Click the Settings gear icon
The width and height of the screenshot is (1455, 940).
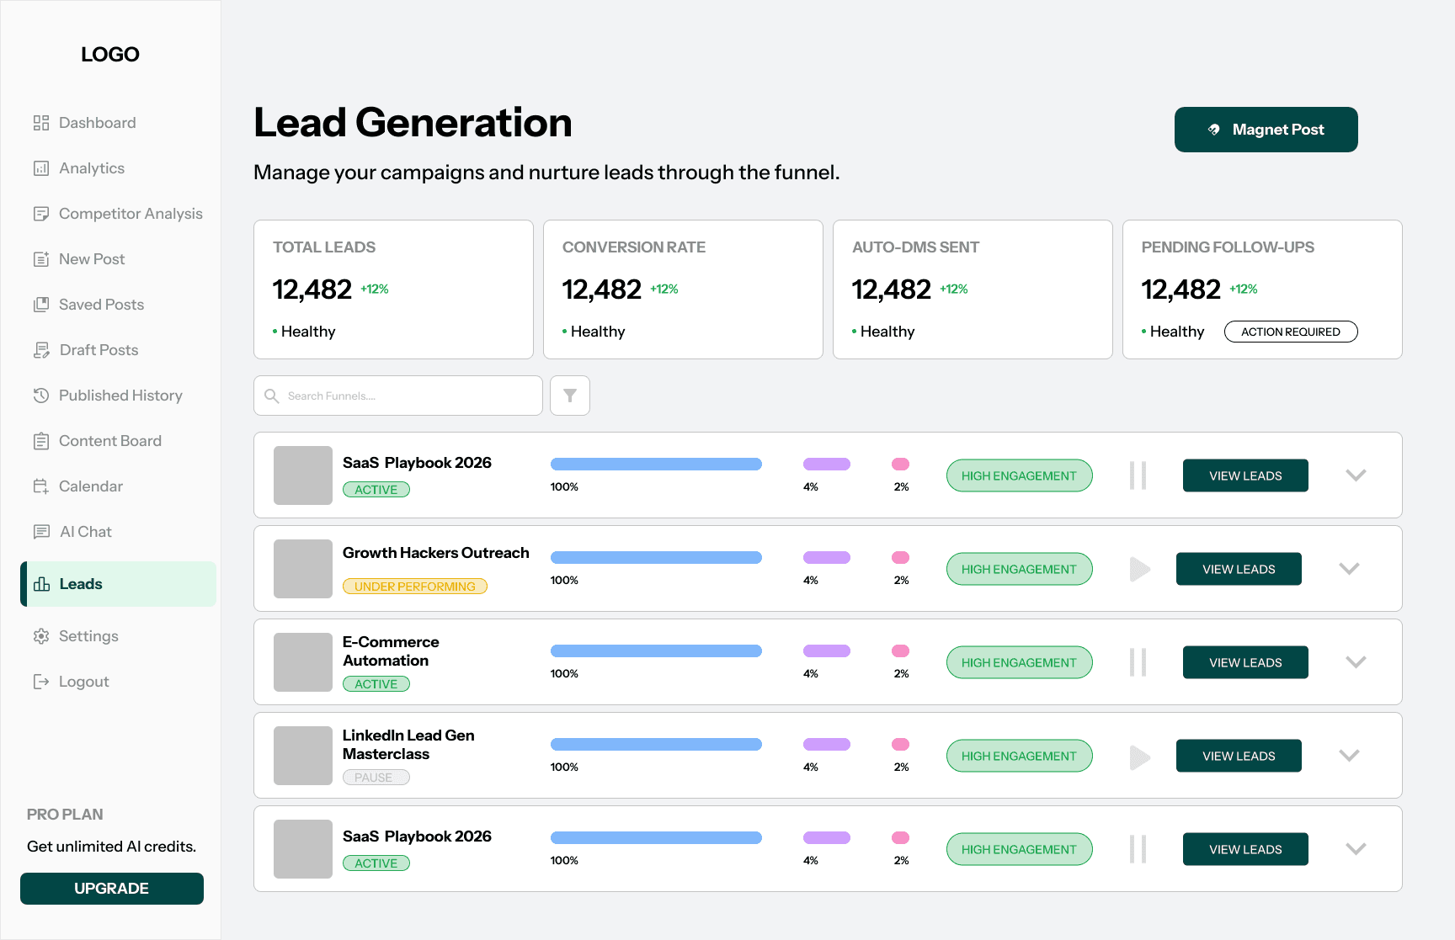pos(40,636)
